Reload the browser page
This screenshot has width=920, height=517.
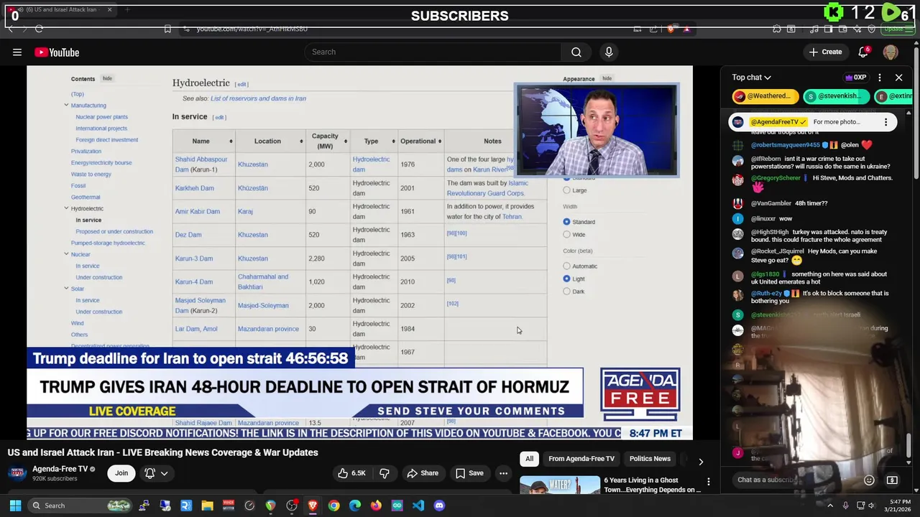(39, 29)
